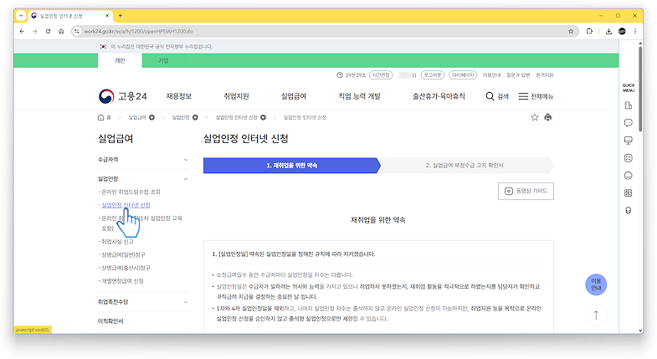
Task: Open the 실업급여 breadcrumb dropdown
Action: point(151,118)
